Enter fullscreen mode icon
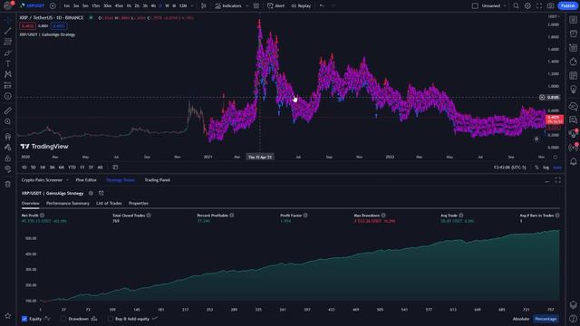This screenshot has height=326, width=580. 539,6
